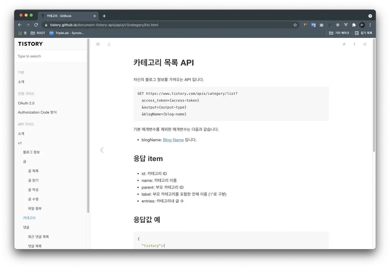The width and height of the screenshot is (390, 268).
Task: Click the 응답값 예 heading
Action: pos(147,220)
